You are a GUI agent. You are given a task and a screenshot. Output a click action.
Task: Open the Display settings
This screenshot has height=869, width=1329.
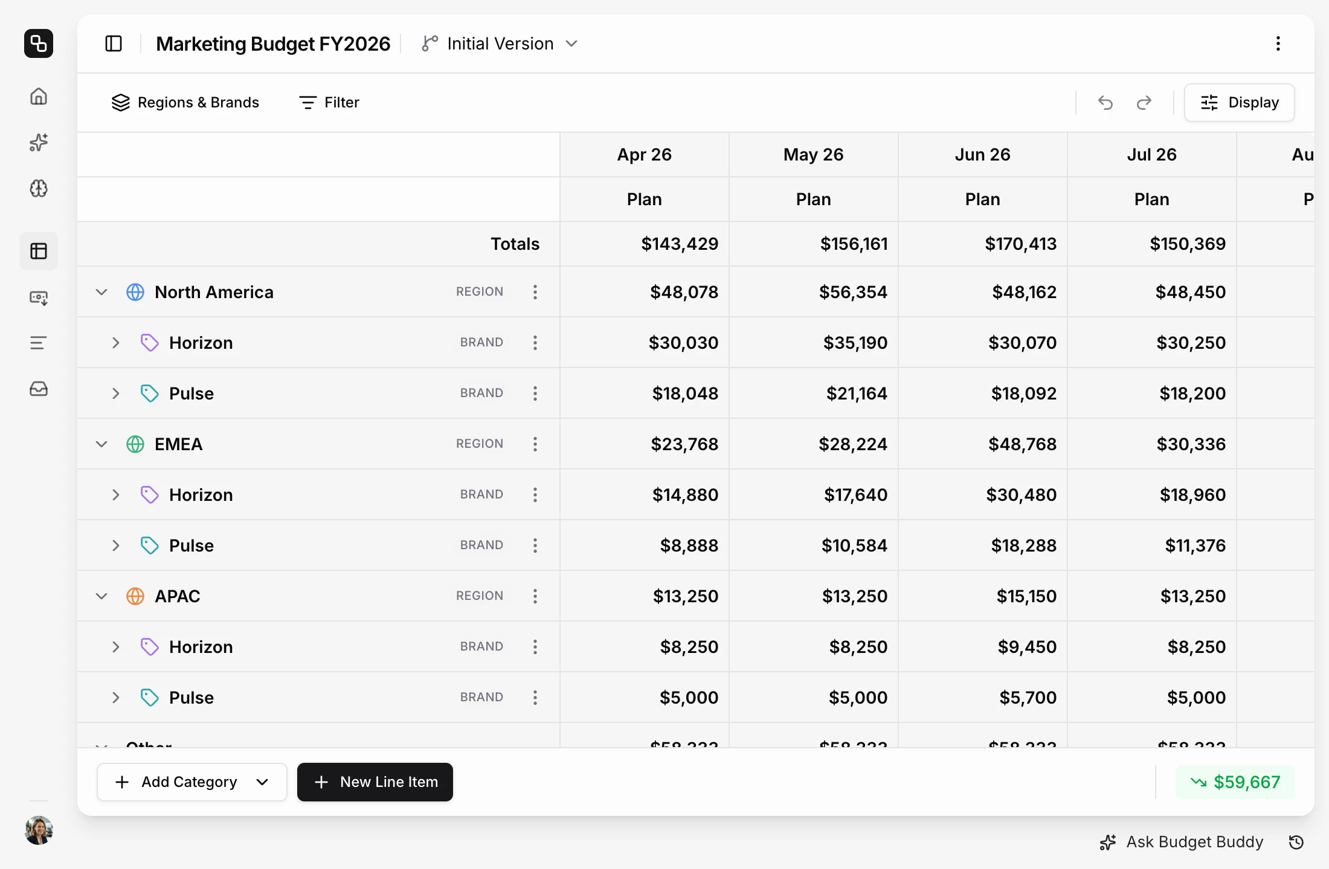click(1240, 103)
